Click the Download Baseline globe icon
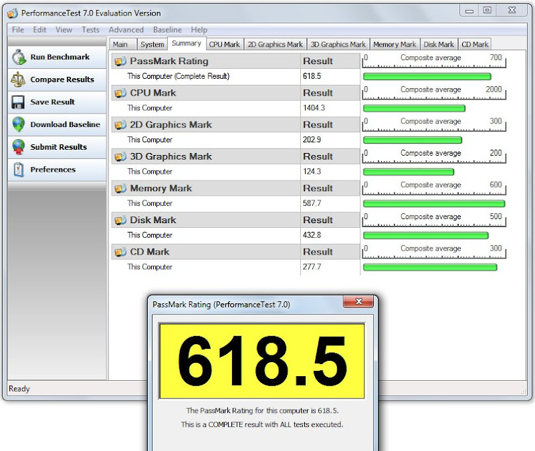 click(x=19, y=124)
